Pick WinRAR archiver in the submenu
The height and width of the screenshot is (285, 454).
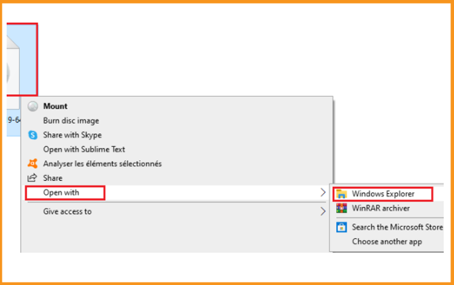click(x=381, y=208)
